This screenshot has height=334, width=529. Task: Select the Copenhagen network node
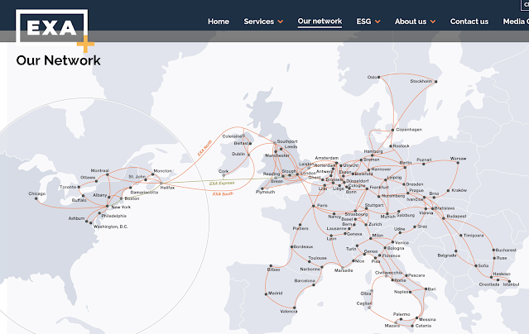coord(392,130)
